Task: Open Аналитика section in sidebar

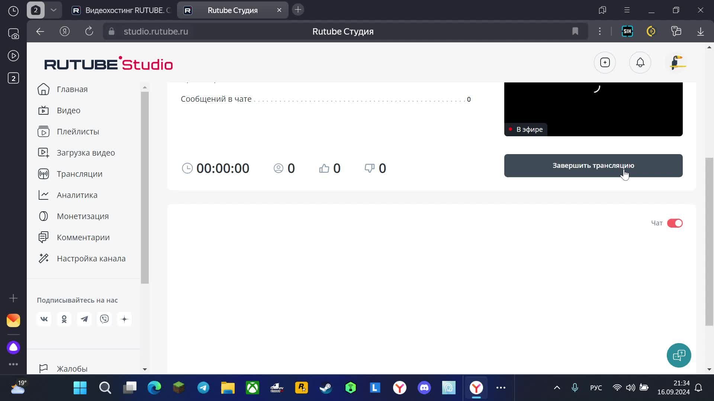Action: click(77, 195)
